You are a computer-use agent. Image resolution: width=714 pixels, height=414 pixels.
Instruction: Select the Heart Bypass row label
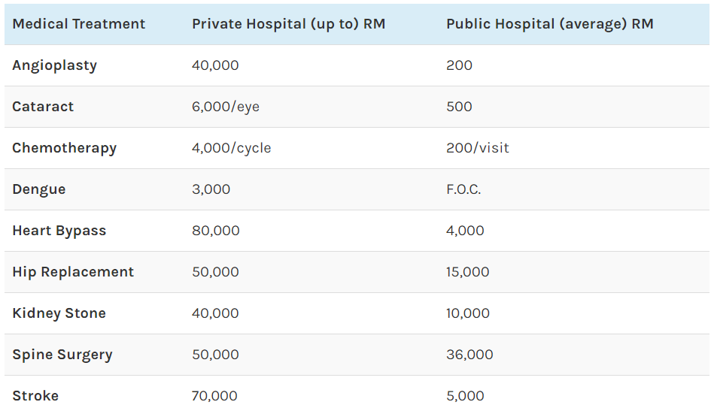tap(59, 231)
